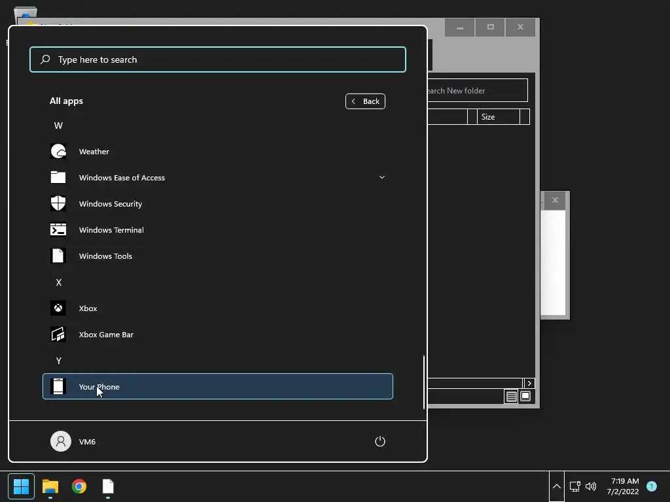
Task: Show hidden icons tray chevron
Action: pos(556,486)
